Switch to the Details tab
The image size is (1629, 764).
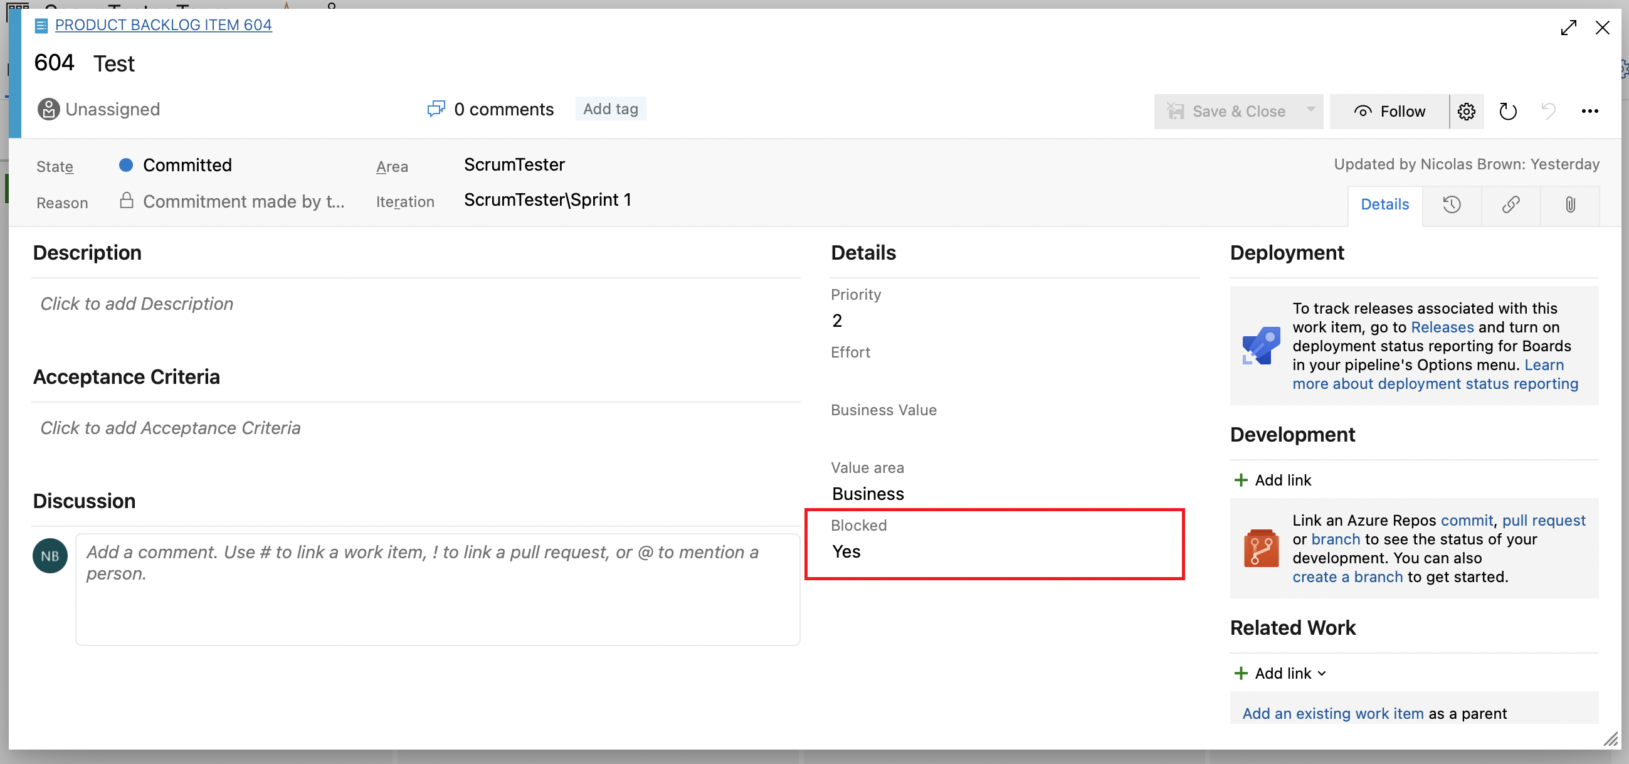[x=1385, y=204]
